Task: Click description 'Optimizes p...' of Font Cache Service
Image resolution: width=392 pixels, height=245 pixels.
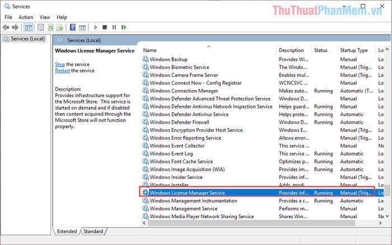Action: click(294, 161)
